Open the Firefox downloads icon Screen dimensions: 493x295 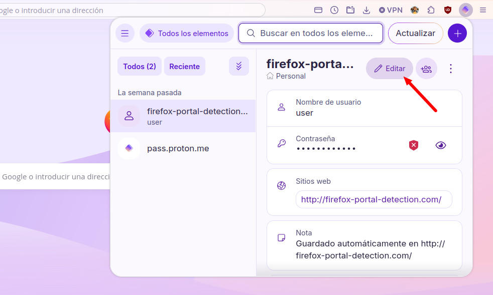click(366, 10)
